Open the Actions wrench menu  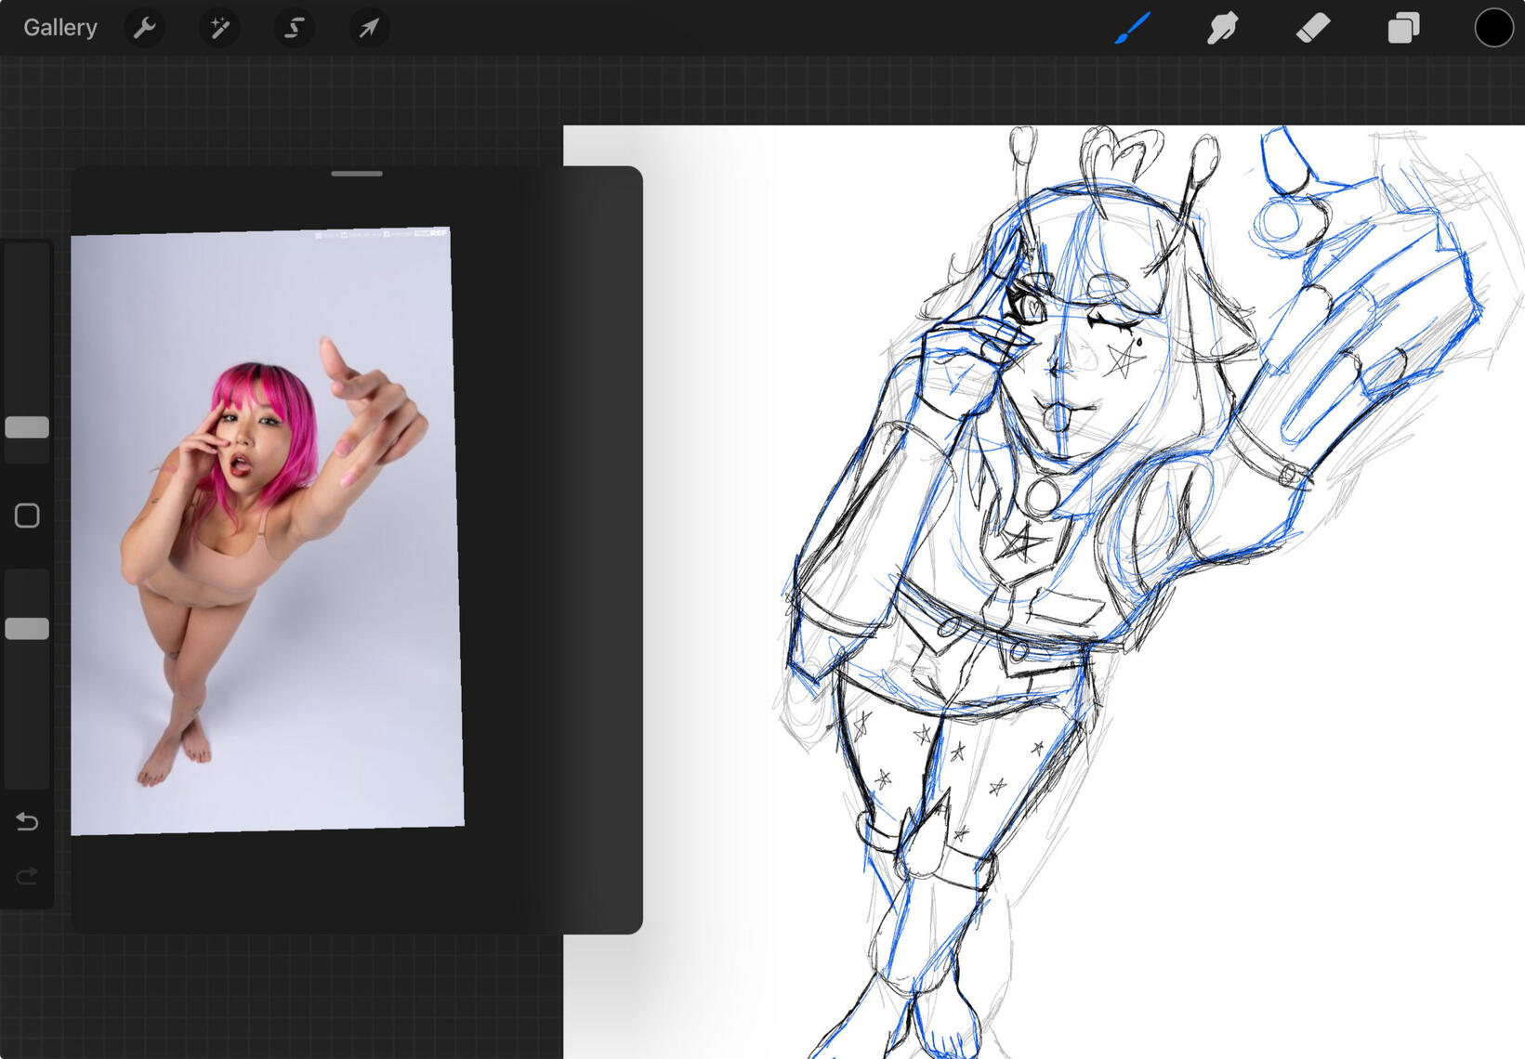coord(144,28)
